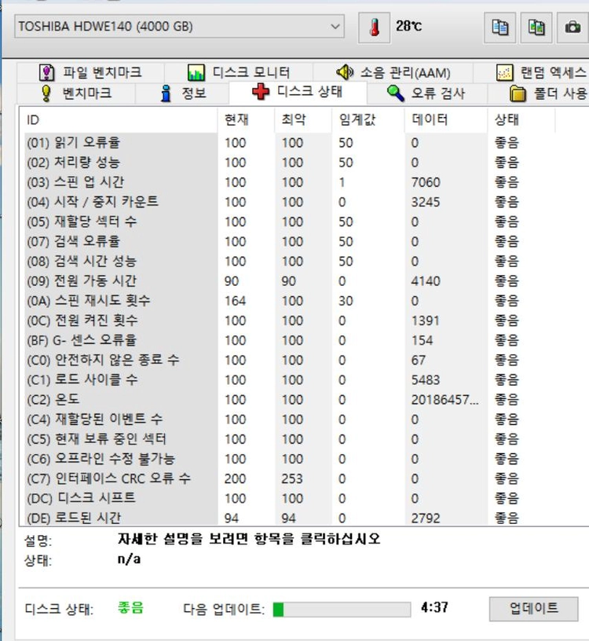This screenshot has height=641, width=589.
Task: Open the 오류 검사 tab
Action: coord(426,93)
